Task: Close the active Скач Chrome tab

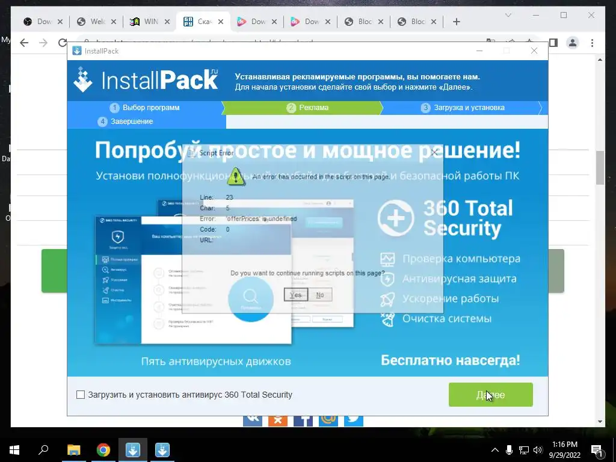Action: click(221, 22)
